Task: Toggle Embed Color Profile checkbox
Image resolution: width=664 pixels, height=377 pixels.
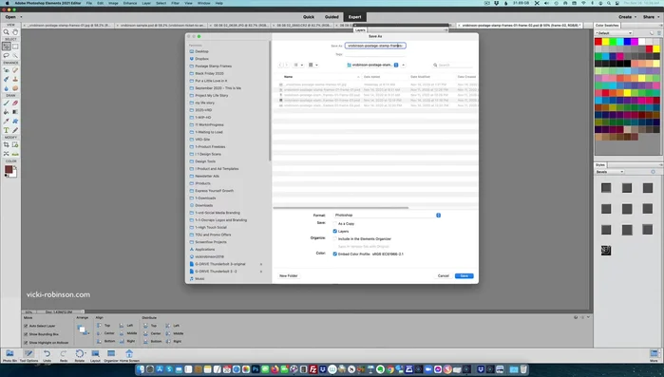Action: pos(335,254)
